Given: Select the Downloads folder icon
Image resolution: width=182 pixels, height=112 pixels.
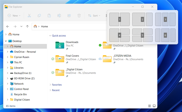Looking at the screenshot, I should tap(60, 45).
